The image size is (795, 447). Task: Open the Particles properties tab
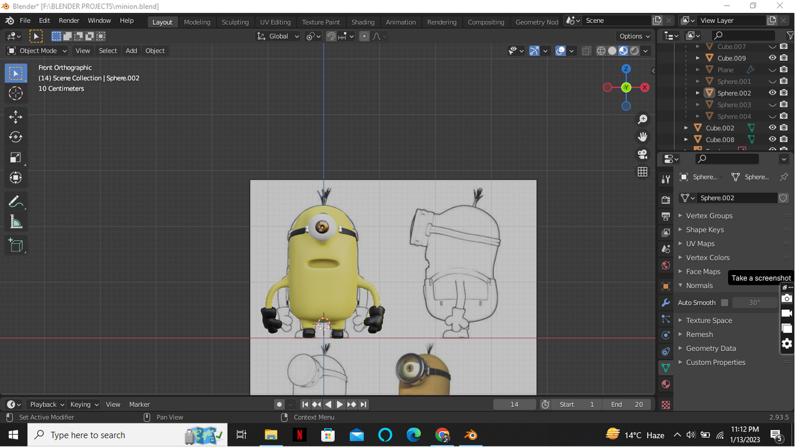coord(666,319)
